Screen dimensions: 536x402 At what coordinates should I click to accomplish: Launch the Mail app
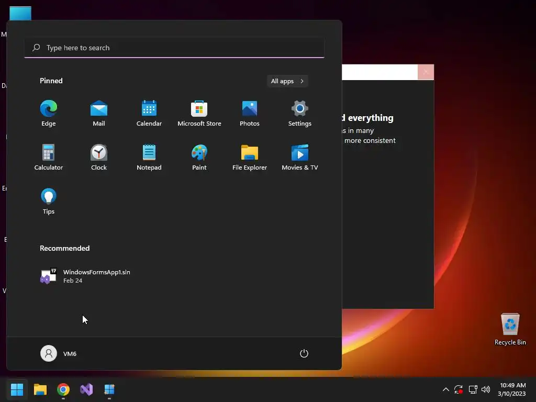coord(99,113)
